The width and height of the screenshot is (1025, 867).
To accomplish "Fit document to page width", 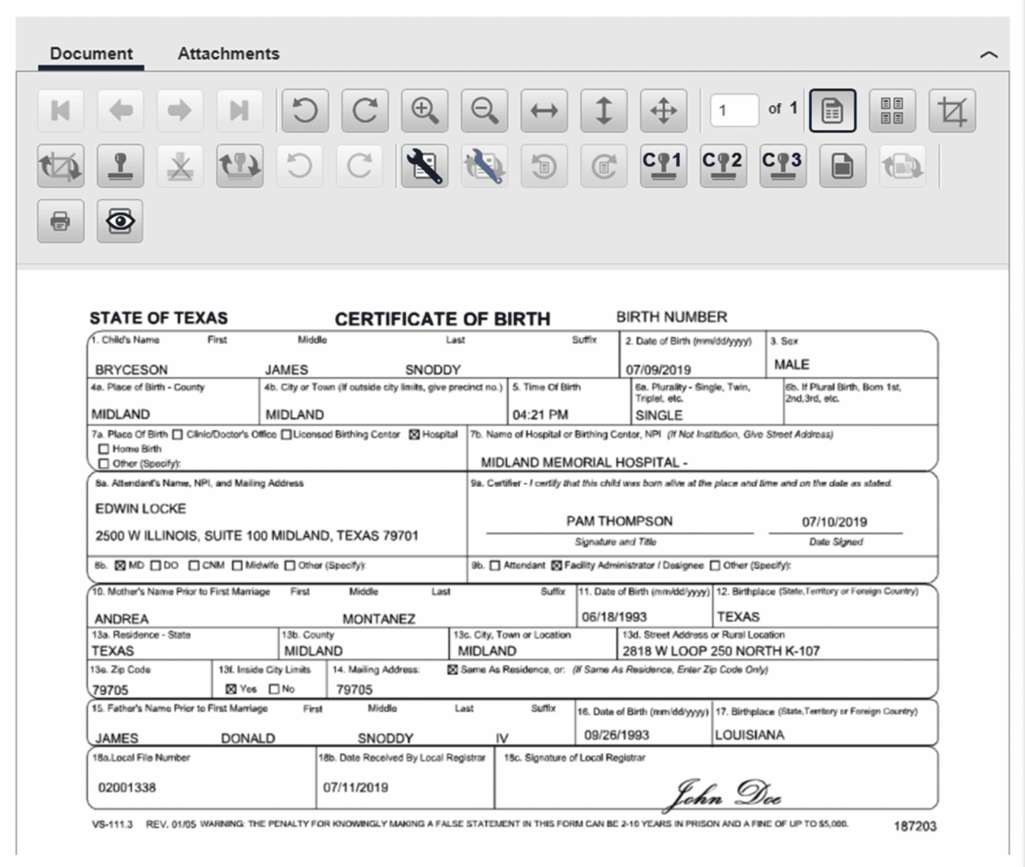I will pyautogui.click(x=544, y=110).
